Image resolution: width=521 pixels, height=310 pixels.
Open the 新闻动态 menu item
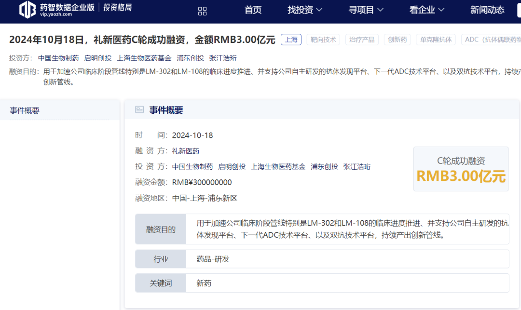coord(487,10)
